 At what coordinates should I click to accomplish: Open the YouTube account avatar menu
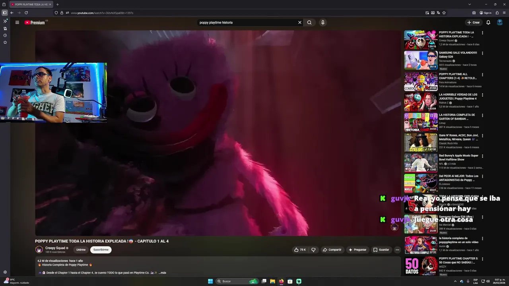500,23
